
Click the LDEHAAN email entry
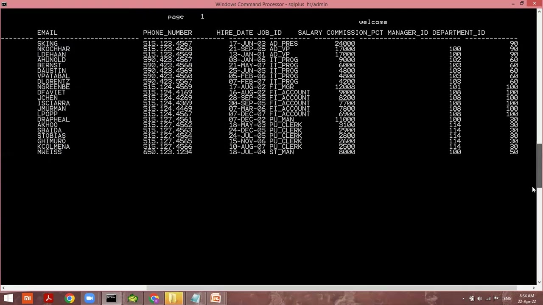51,55
